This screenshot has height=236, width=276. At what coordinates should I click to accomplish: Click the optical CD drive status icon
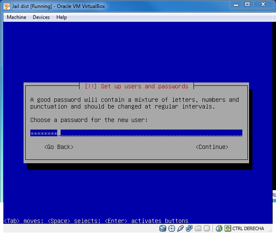click(171, 228)
